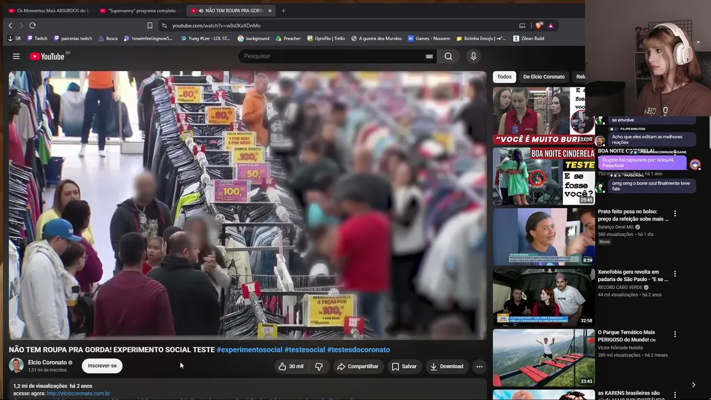Open the 'parcerias twitch' bookmark
711x400 pixels.
(73, 38)
